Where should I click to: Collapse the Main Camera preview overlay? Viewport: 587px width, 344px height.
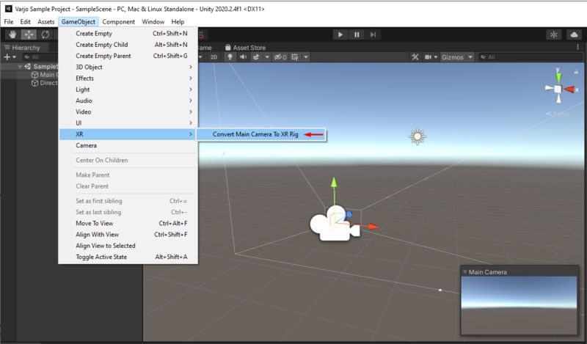pos(465,272)
